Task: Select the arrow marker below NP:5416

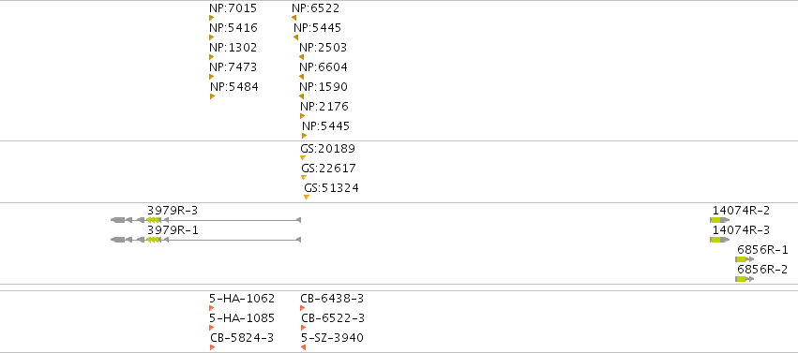Action: (x=212, y=37)
